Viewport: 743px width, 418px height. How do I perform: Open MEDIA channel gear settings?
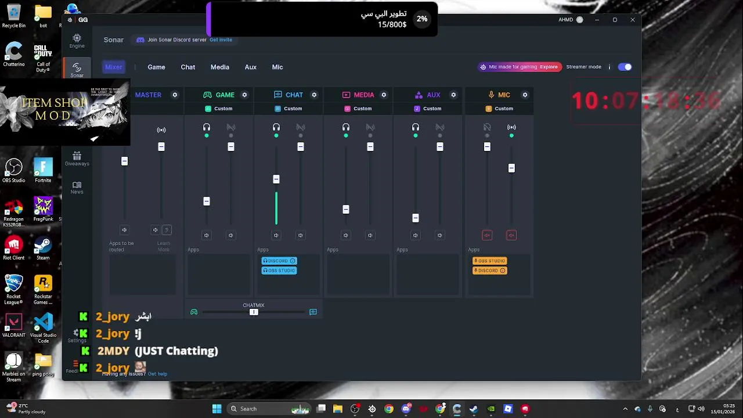384,95
